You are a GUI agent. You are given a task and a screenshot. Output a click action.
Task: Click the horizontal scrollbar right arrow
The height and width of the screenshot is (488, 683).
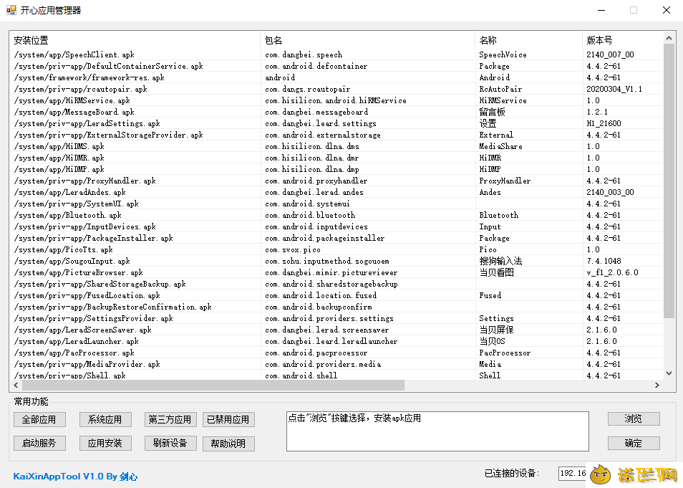[657, 385]
